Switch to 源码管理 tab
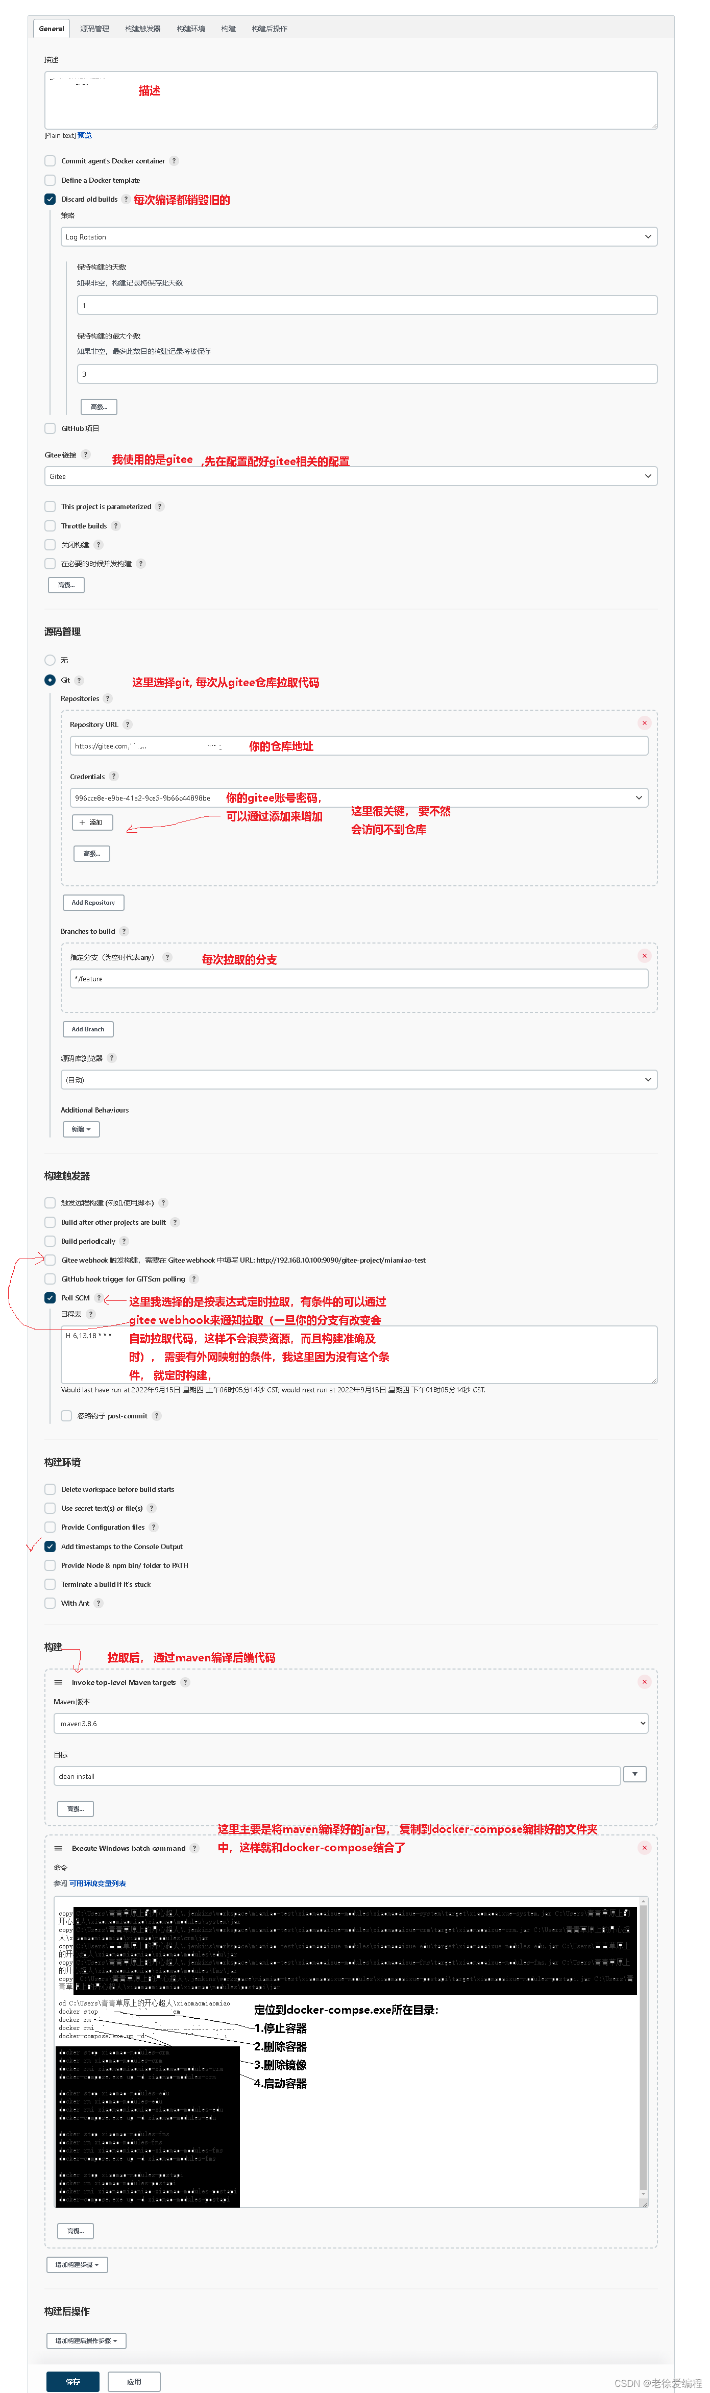 click(x=94, y=29)
